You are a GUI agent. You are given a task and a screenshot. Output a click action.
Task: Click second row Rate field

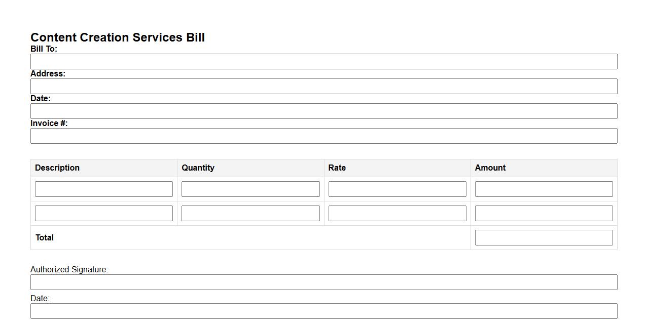point(397,214)
